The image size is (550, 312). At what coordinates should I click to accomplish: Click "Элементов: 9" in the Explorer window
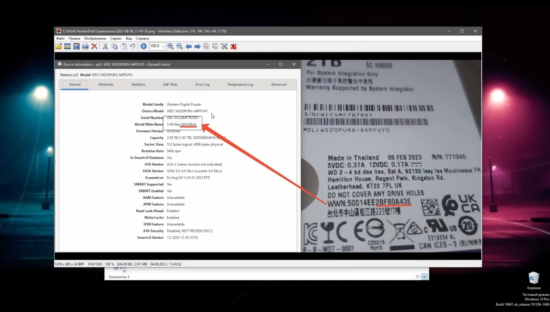119,277
